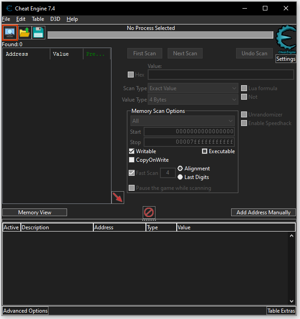
Task: Save the table using the floppy disk icon
Action: pyautogui.click(x=39, y=33)
